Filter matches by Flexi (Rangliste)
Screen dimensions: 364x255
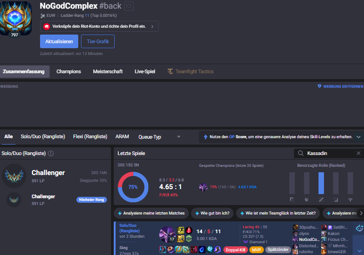tap(90, 137)
